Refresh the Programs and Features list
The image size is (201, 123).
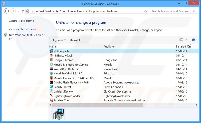tap(146, 11)
